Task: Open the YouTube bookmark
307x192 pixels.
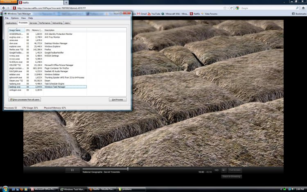Action: click(x=154, y=14)
